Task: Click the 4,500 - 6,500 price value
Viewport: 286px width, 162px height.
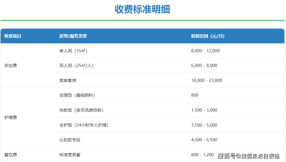Action: click(x=204, y=140)
